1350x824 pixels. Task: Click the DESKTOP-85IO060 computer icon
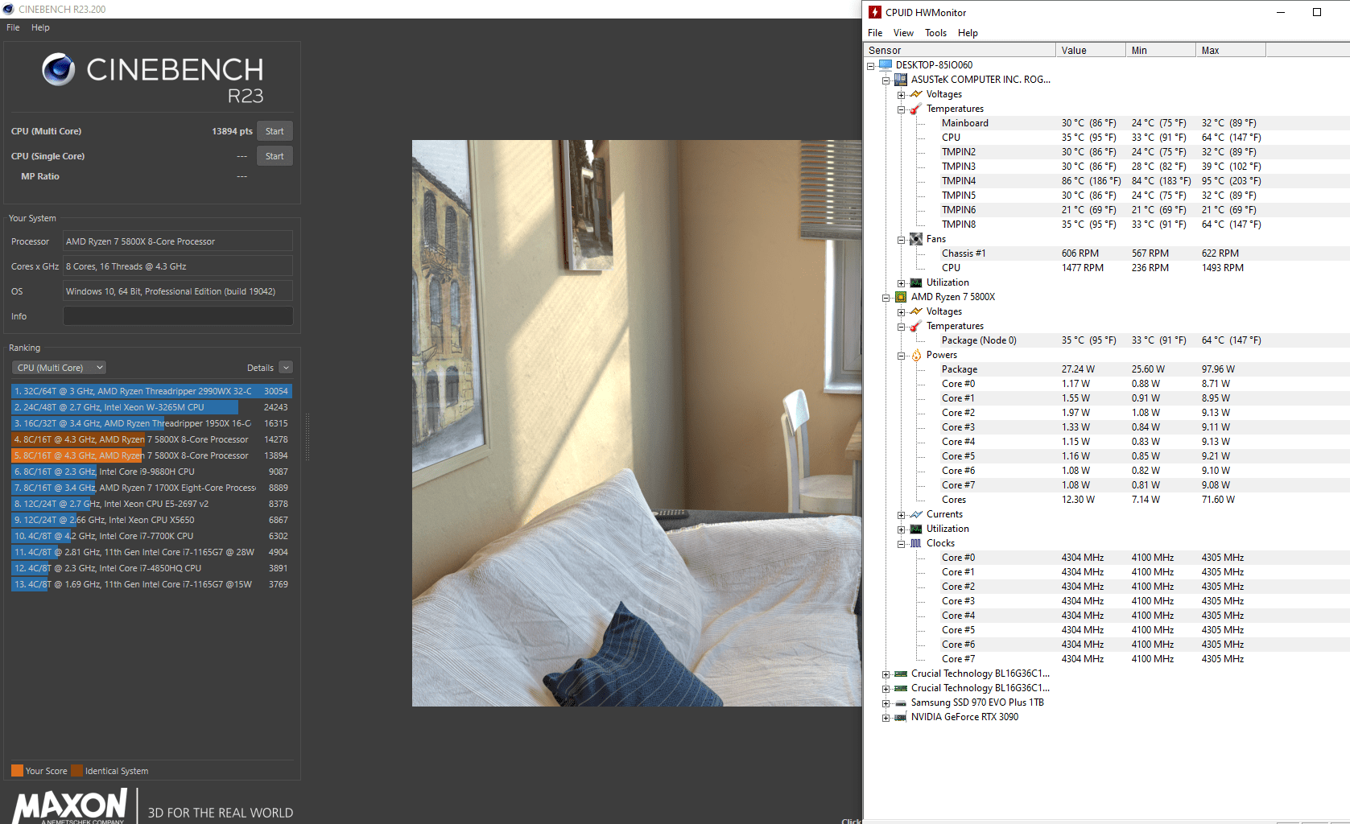886,65
